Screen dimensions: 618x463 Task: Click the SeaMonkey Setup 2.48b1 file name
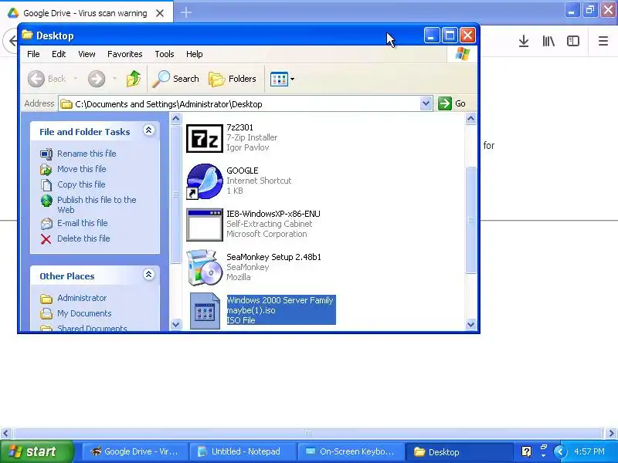pos(273,257)
